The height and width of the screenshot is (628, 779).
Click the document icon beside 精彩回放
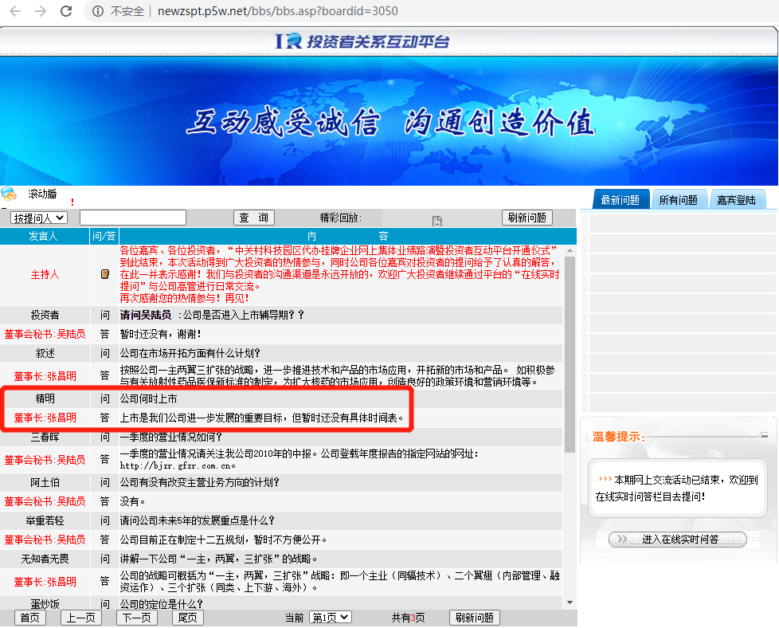coord(436,221)
